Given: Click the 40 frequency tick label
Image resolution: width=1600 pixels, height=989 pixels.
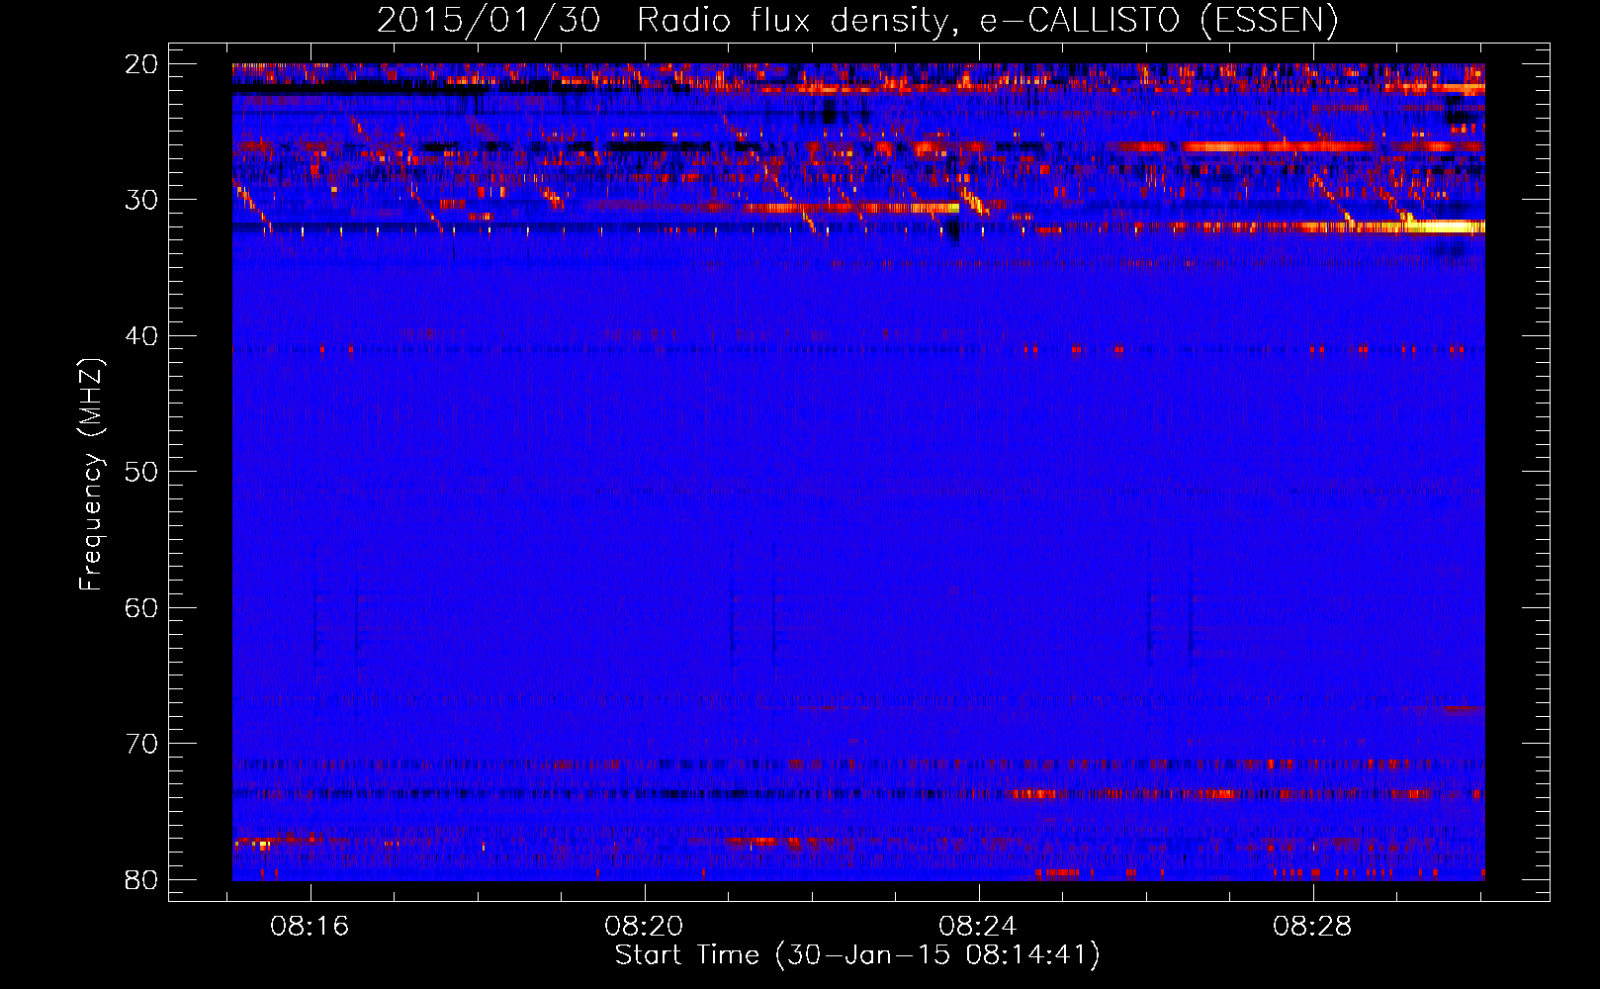Looking at the screenshot, I should pyautogui.click(x=141, y=336).
